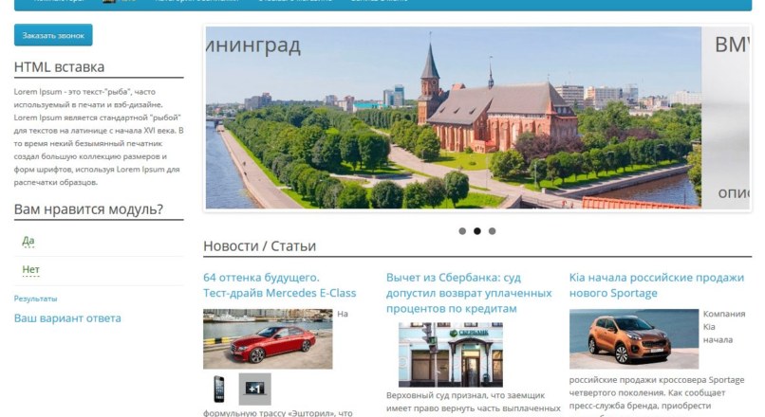
Task: Open the poll Результаты link
Action: [x=36, y=299]
